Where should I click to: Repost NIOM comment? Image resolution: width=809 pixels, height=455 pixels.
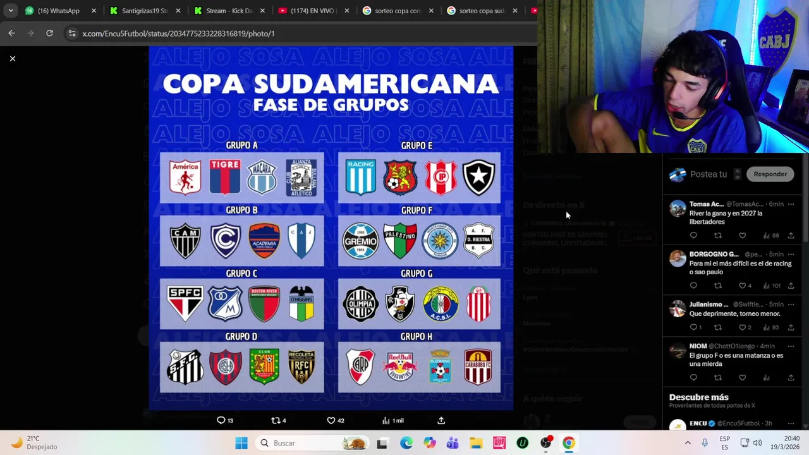coord(717,378)
